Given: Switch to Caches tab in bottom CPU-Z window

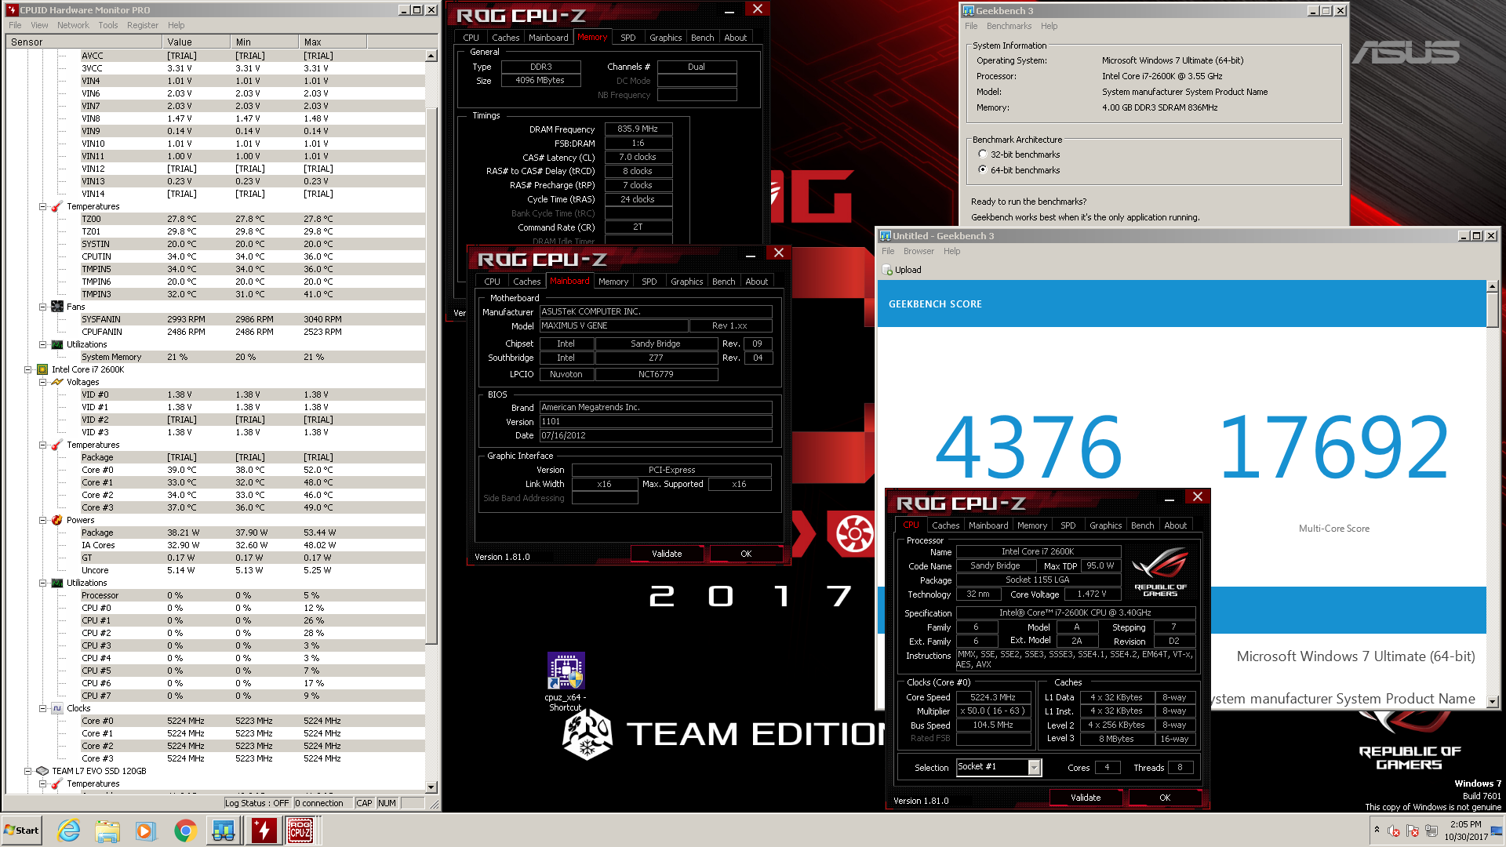Looking at the screenshot, I should click(945, 525).
